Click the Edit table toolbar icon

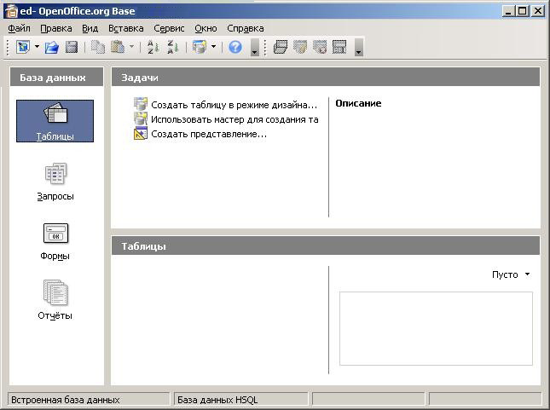click(x=300, y=47)
